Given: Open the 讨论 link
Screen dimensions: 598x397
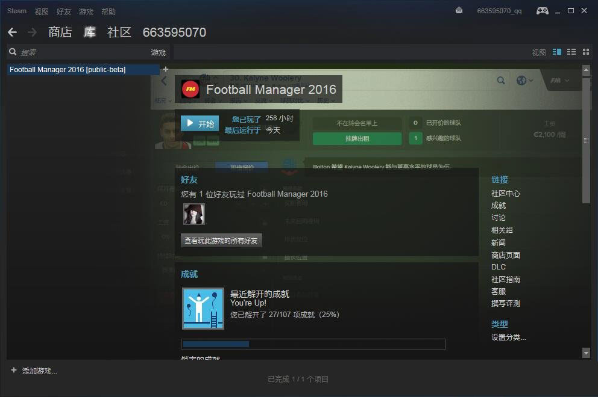Looking at the screenshot, I should click(x=499, y=218).
